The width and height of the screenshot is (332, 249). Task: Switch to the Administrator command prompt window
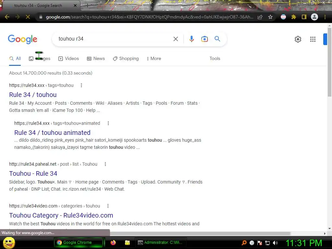pyautogui.click(x=160, y=243)
